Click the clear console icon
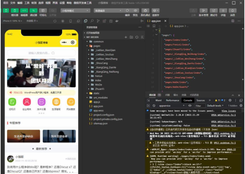This screenshot has height=174, width=245. 154,106
